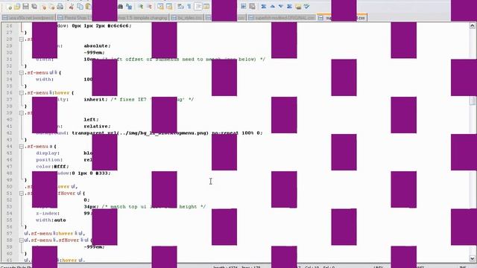
Task: Click the '/* fixes IE7' comment on line 37
Action: [x=128, y=99]
